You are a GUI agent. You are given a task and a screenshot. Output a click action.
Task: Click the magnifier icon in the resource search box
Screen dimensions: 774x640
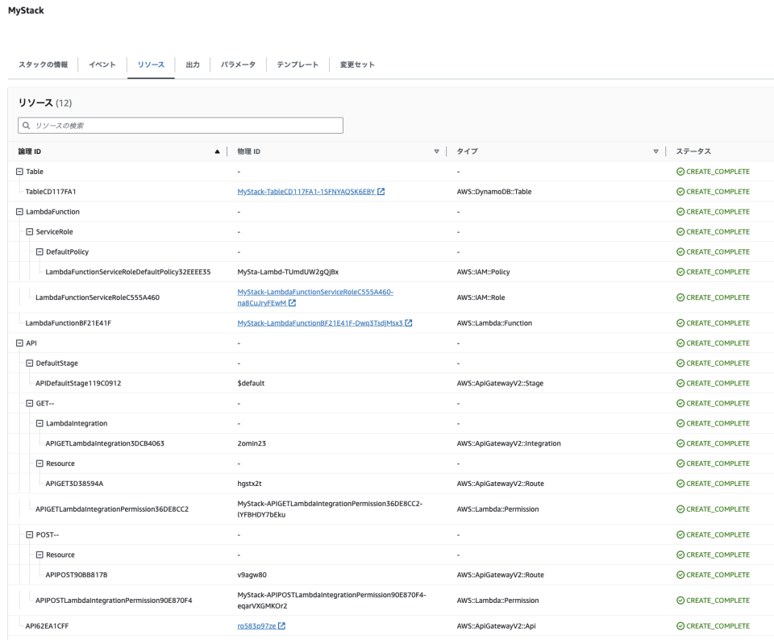27,125
